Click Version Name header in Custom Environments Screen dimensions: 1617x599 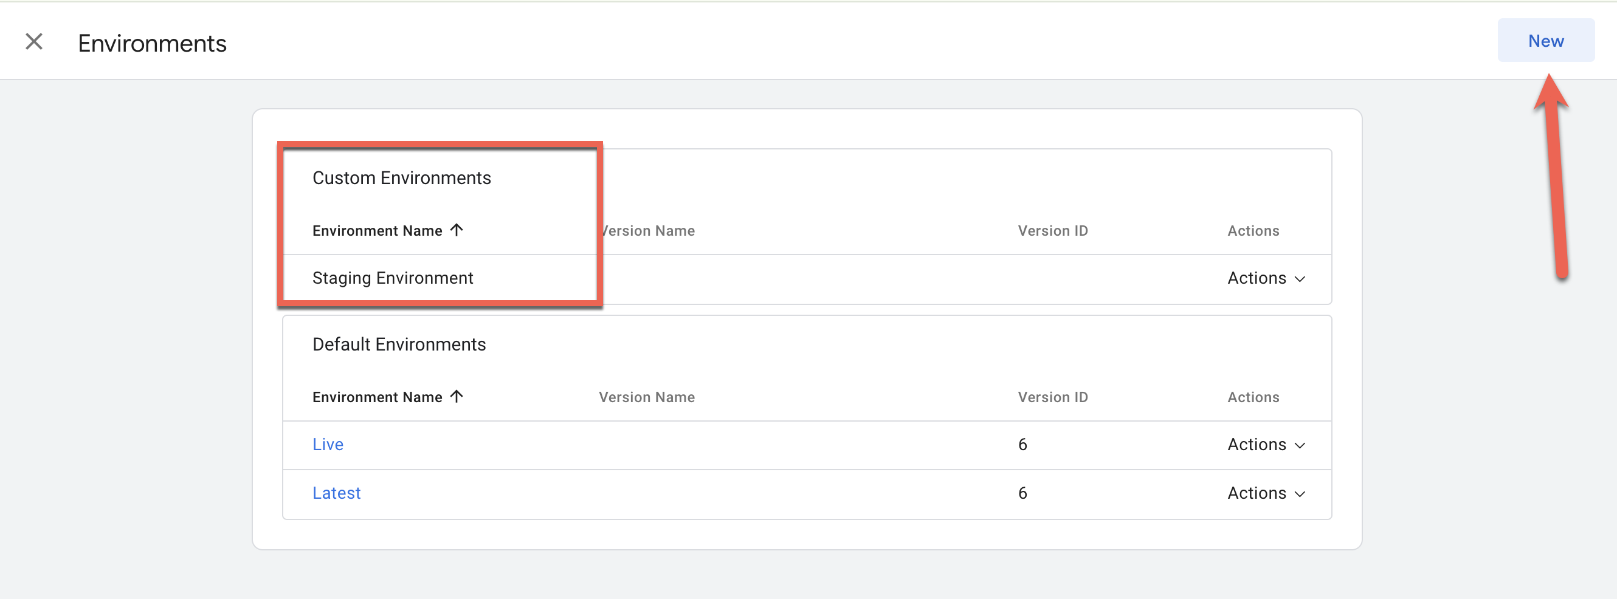pos(647,231)
